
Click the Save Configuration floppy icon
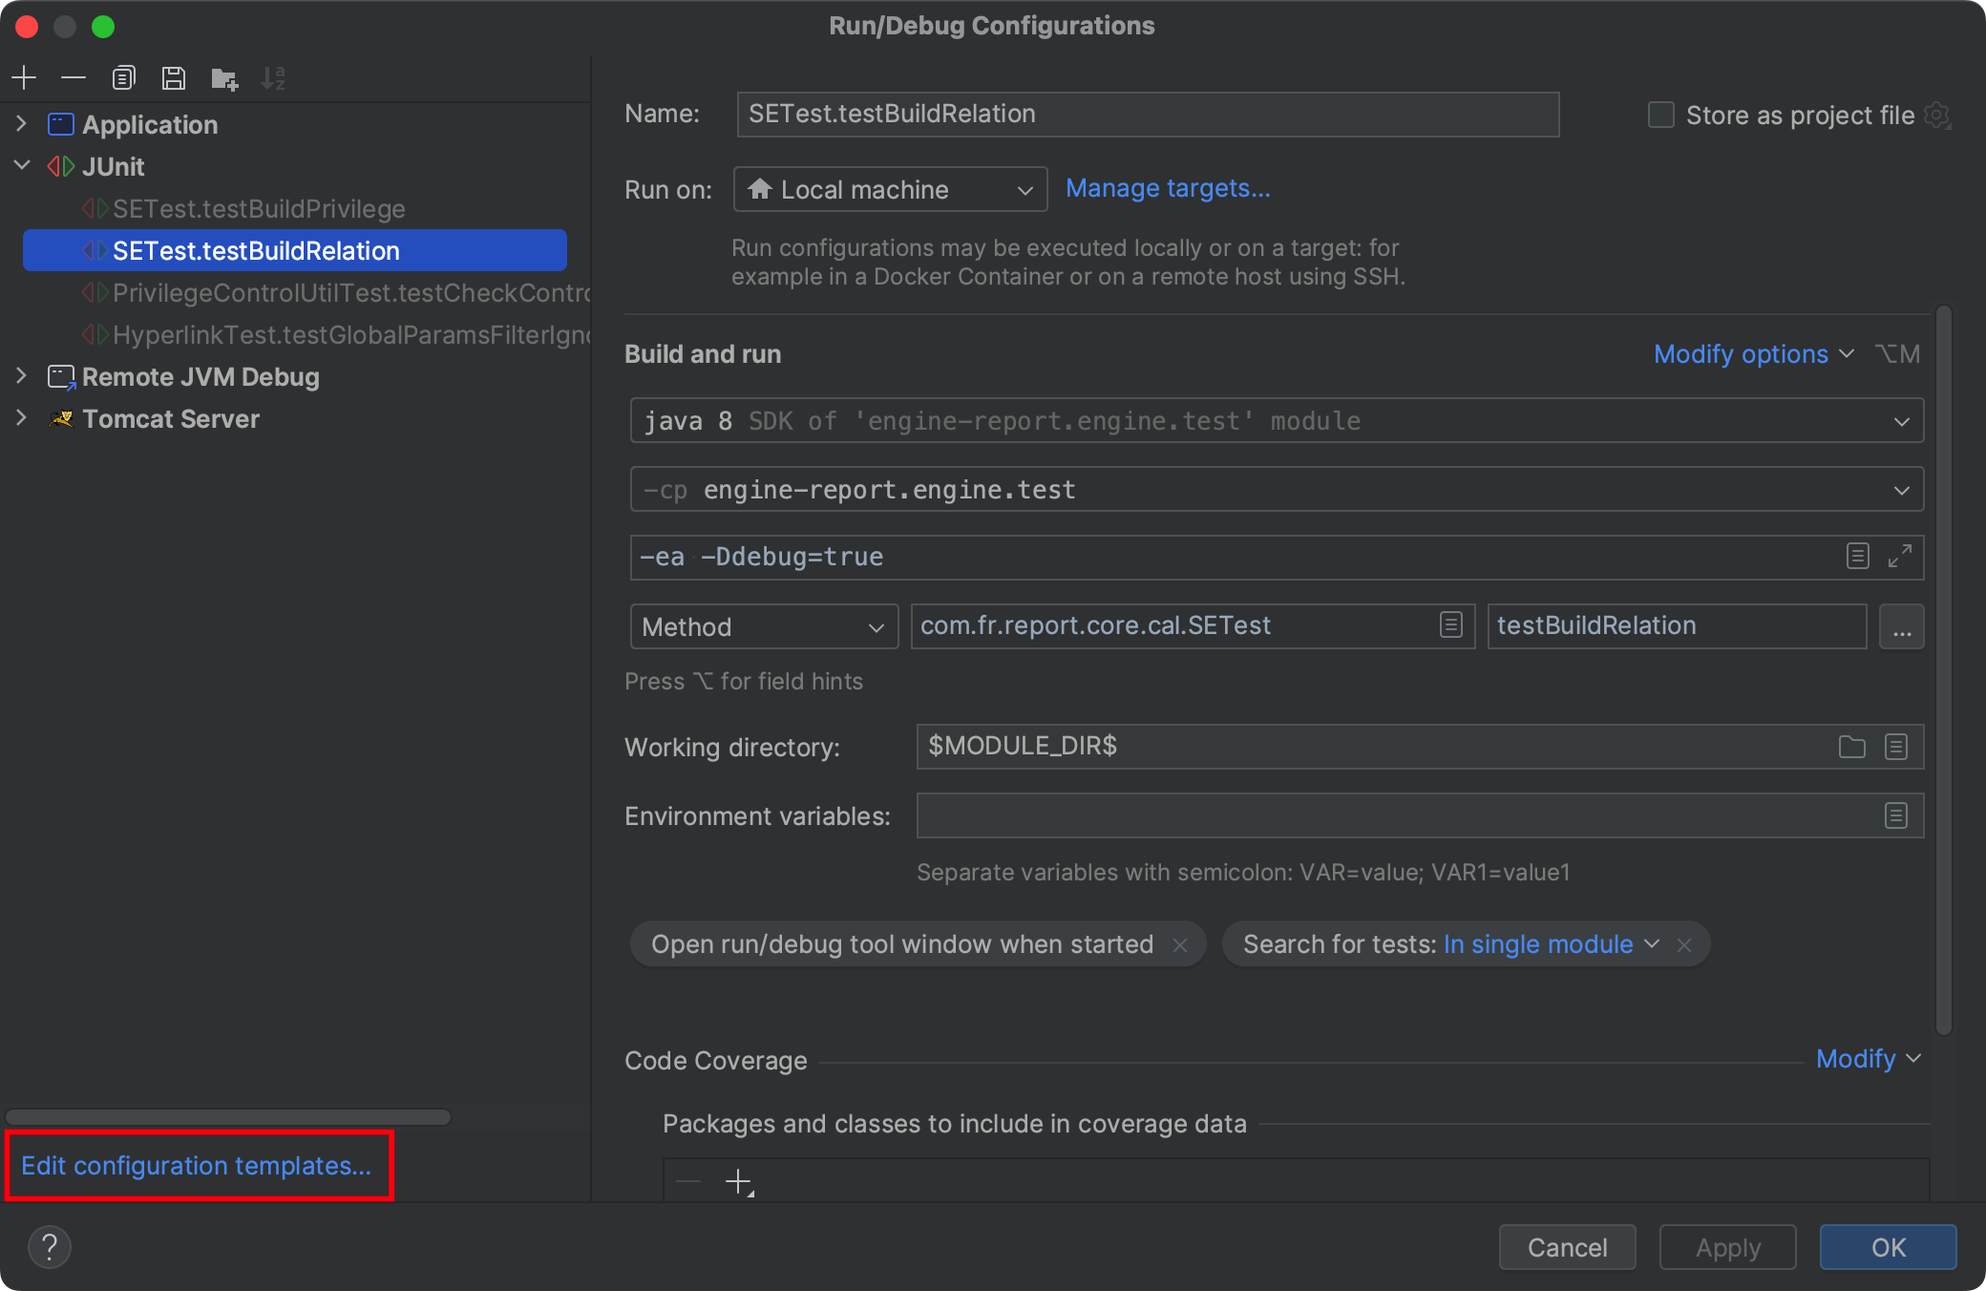point(173,77)
